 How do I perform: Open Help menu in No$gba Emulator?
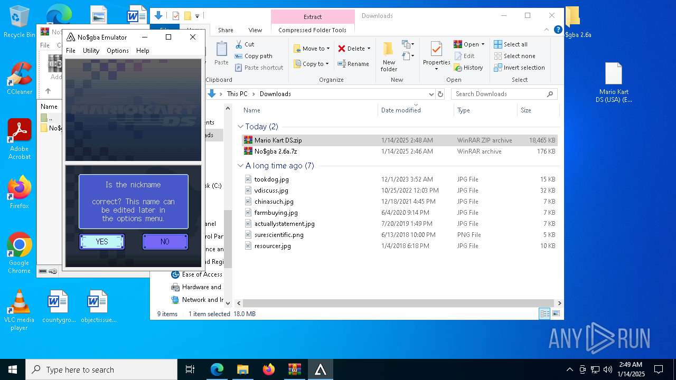(x=143, y=51)
